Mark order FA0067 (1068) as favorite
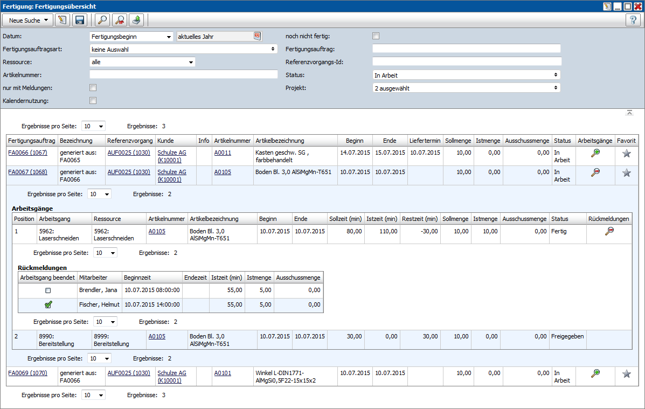This screenshot has height=409, width=645. pos(626,172)
